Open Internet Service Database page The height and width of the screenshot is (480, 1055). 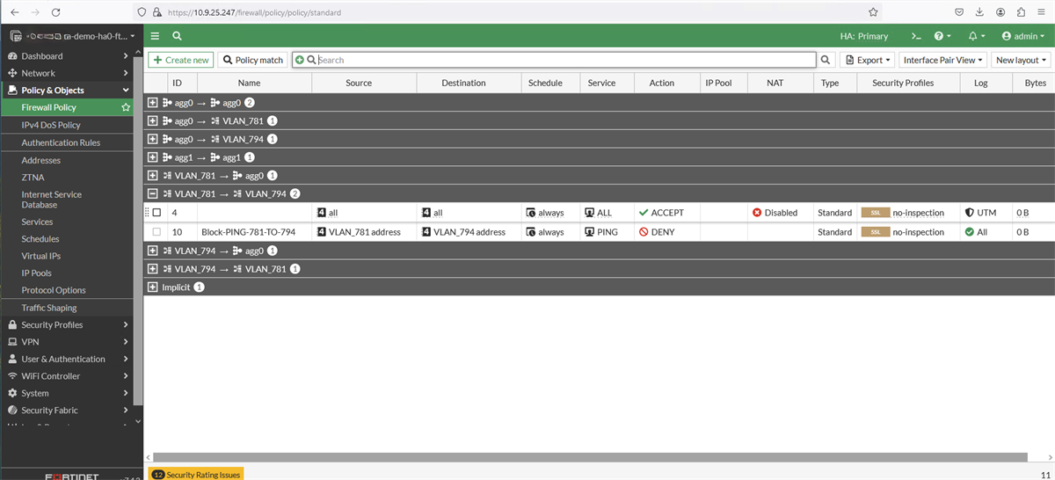pos(52,200)
